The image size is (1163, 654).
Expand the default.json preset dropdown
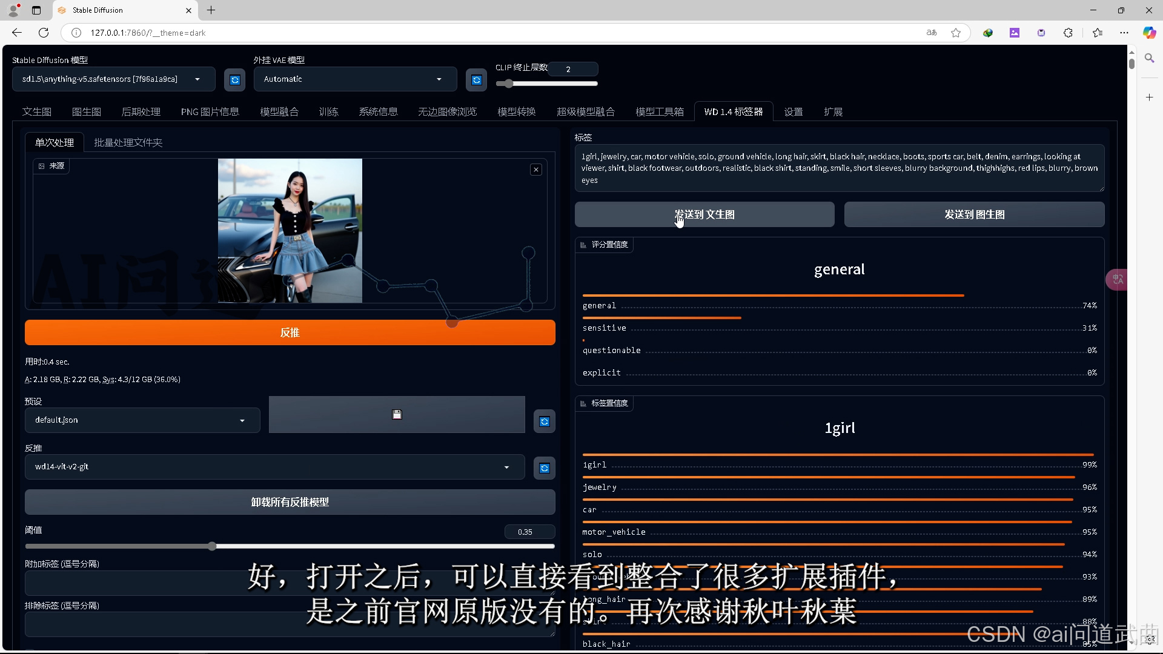142,420
